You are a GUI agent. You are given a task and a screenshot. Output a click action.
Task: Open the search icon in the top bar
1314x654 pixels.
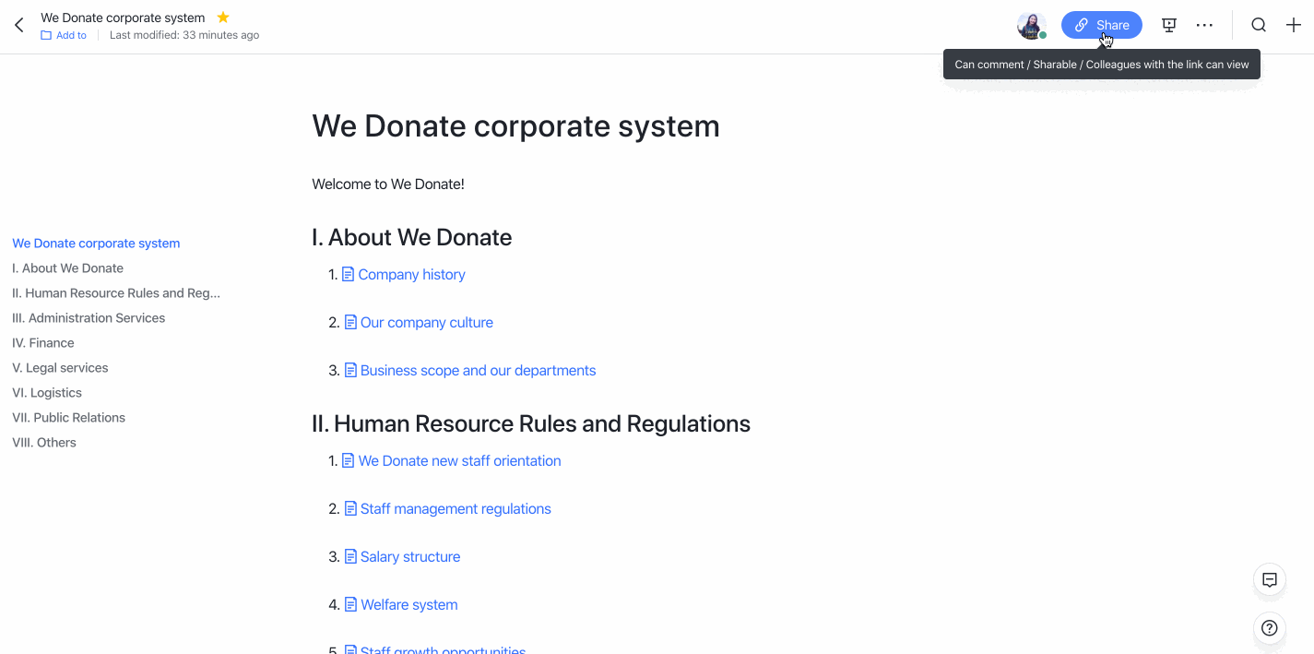point(1258,25)
